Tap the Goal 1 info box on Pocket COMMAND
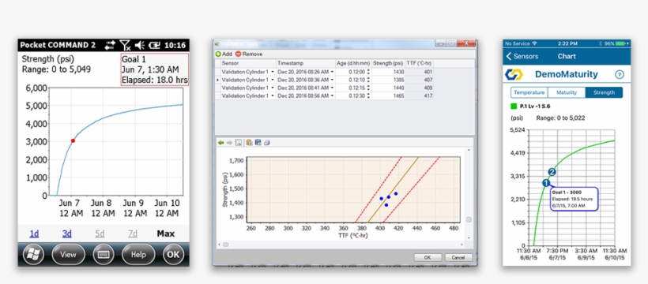The image size is (648, 284). pos(155,69)
